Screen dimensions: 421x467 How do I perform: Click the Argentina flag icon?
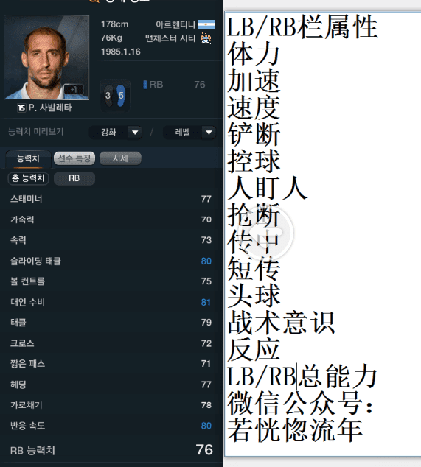pos(206,24)
